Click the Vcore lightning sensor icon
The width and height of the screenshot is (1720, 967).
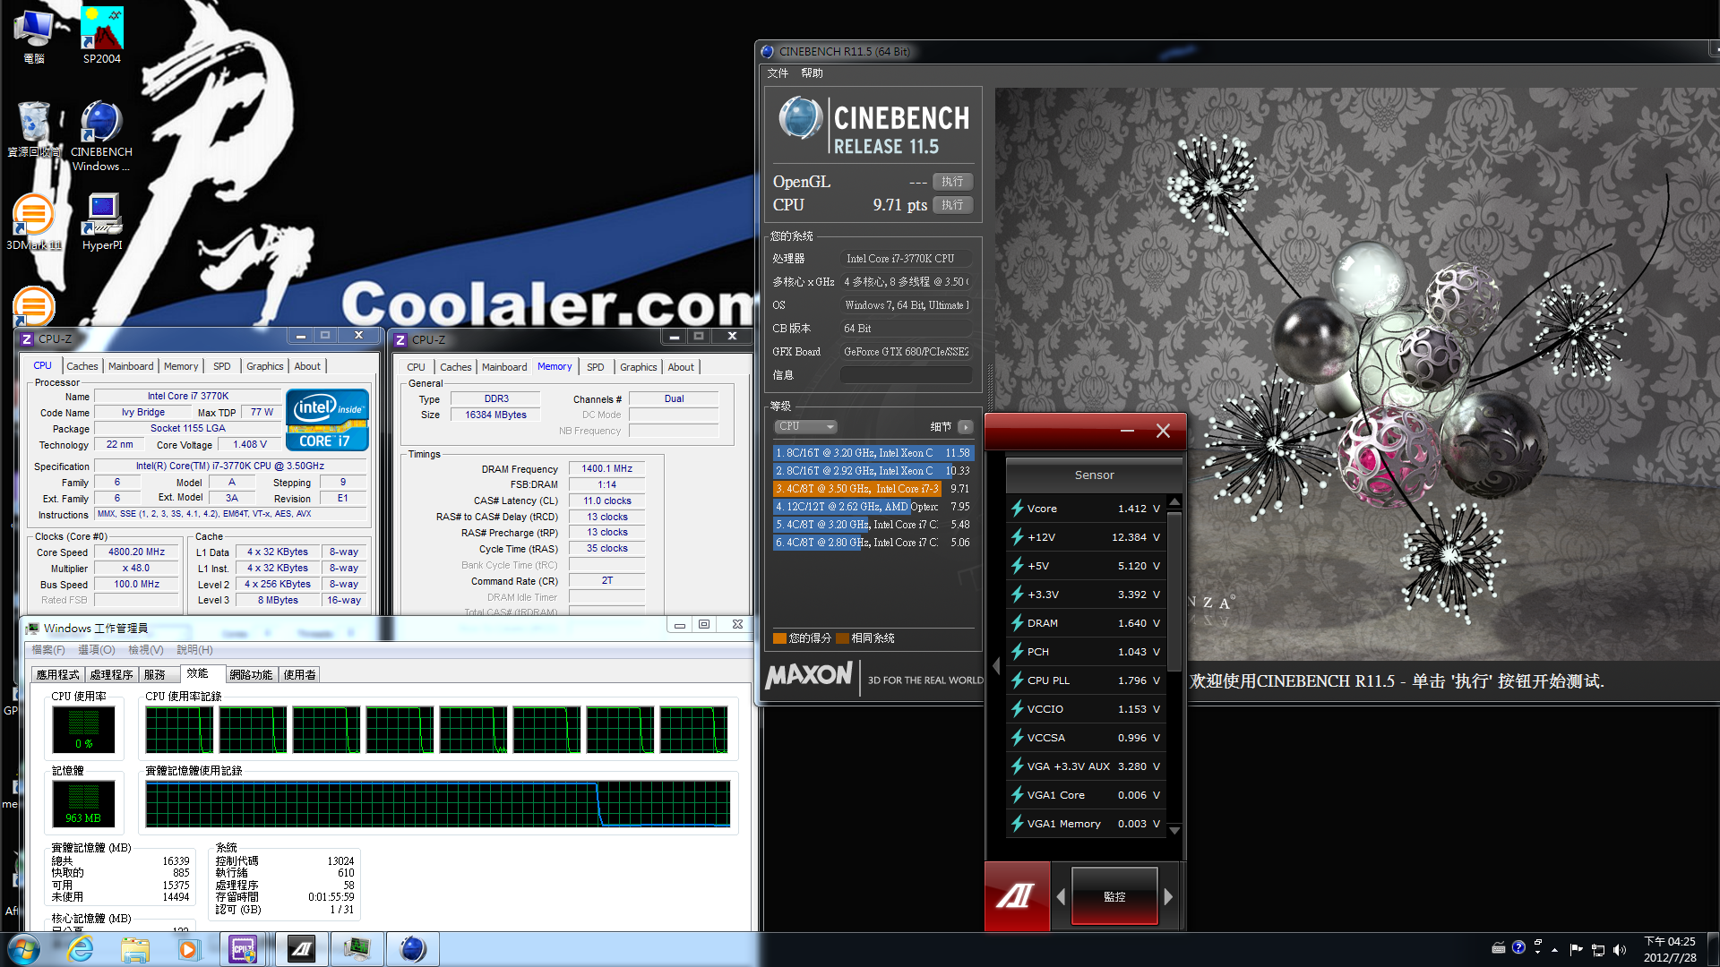[1018, 509]
